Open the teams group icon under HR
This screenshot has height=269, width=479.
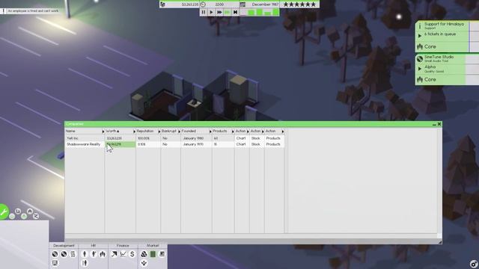coord(103,254)
